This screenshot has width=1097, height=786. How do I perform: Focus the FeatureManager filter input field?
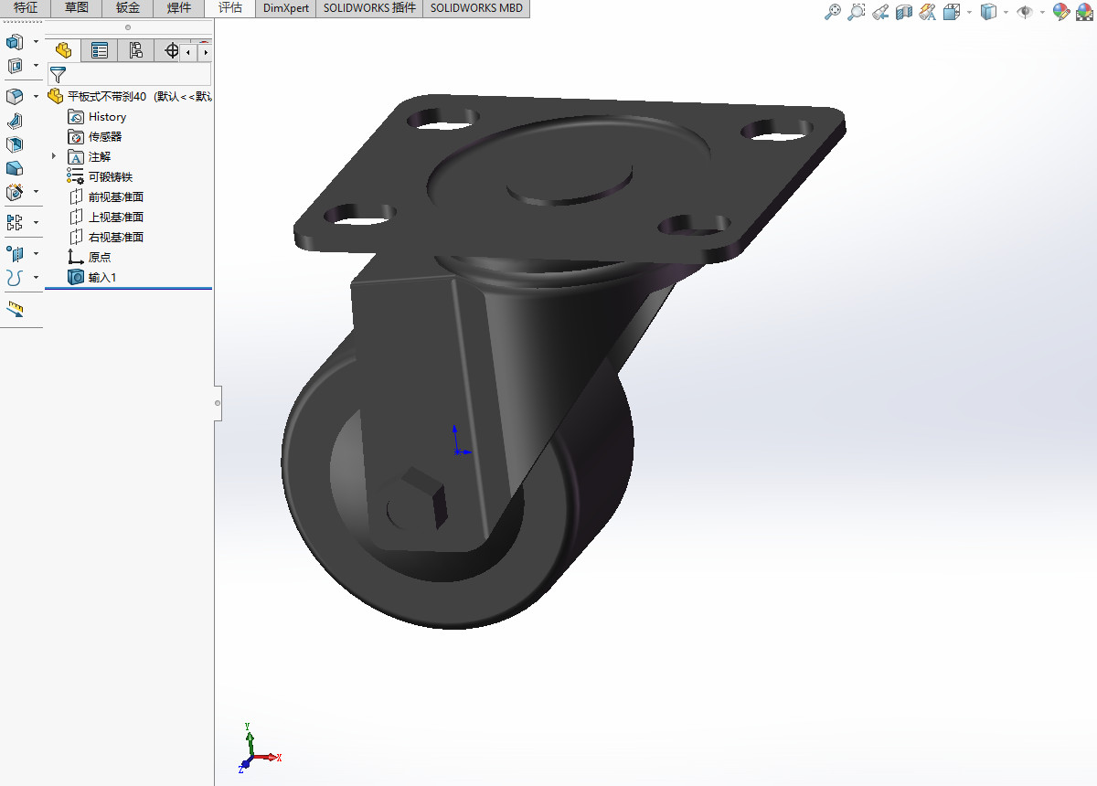pyautogui.click(x=129, y=75)
